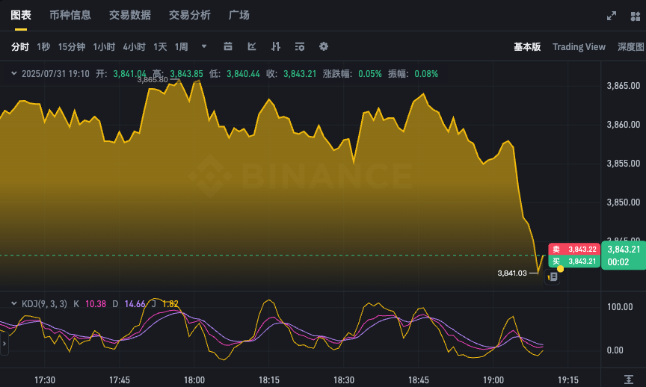The image size is (646, 387).
Task: Collapse the KDJ indicator legend
Action: [13, 303]
